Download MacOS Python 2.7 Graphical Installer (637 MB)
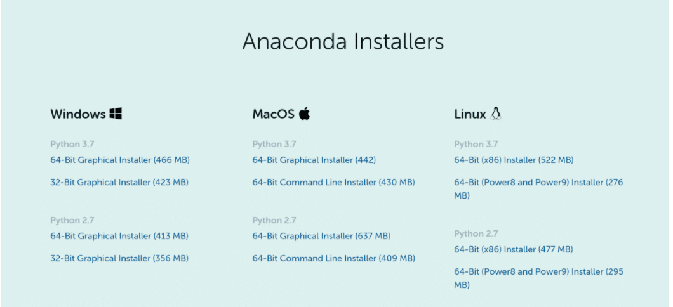The image size is (673, 307). pos(321,236)
